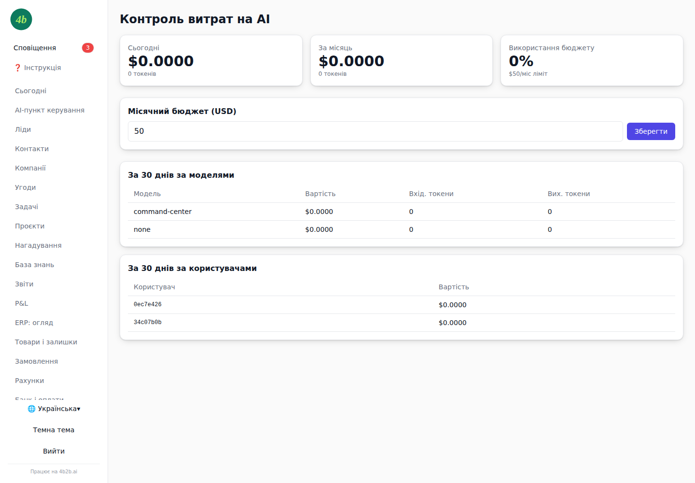Click the Вих. токени column header

coord(569,194)
